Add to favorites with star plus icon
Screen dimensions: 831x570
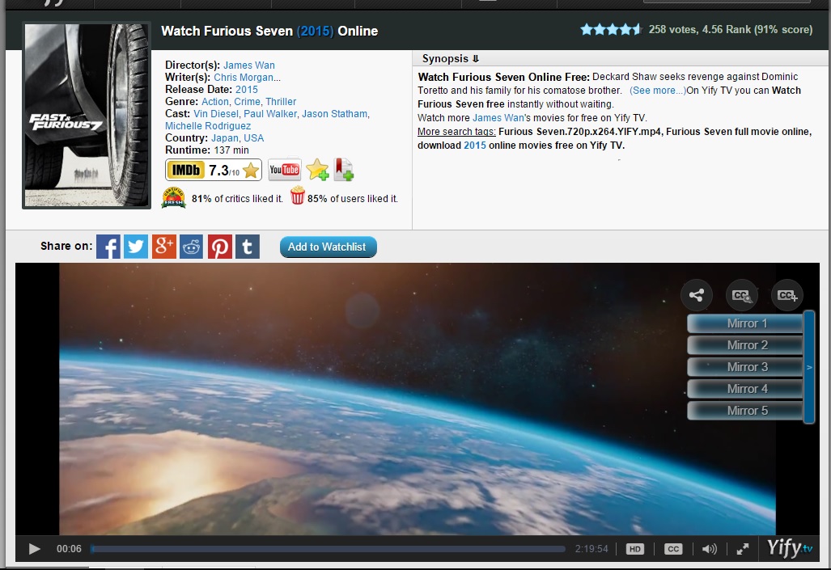(x=317, y=170)
